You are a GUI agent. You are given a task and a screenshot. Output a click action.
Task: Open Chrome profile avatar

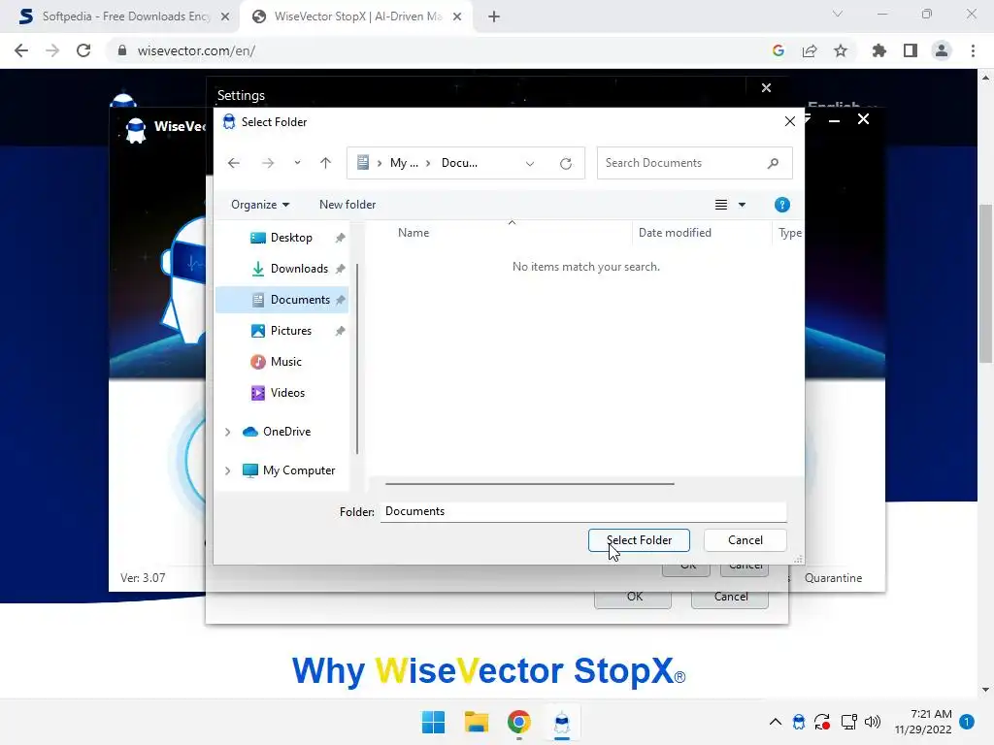tap(942, 50)
